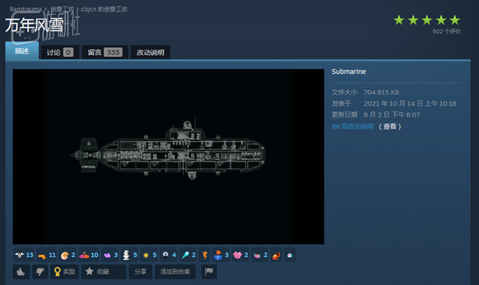The width and height of the screenshot is (479, 285).
Task: Open the 改动说明 change notes tab
Action: tap(150, 52)
